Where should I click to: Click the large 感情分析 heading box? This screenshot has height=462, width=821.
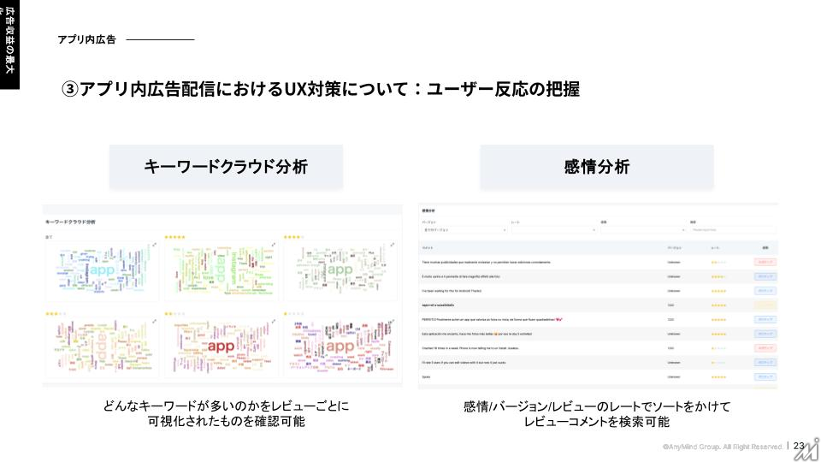tap(597, 167)
